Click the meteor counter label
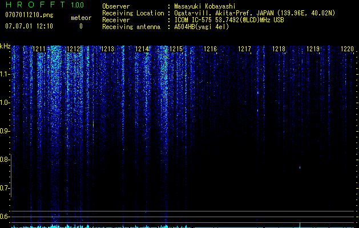 81,18
